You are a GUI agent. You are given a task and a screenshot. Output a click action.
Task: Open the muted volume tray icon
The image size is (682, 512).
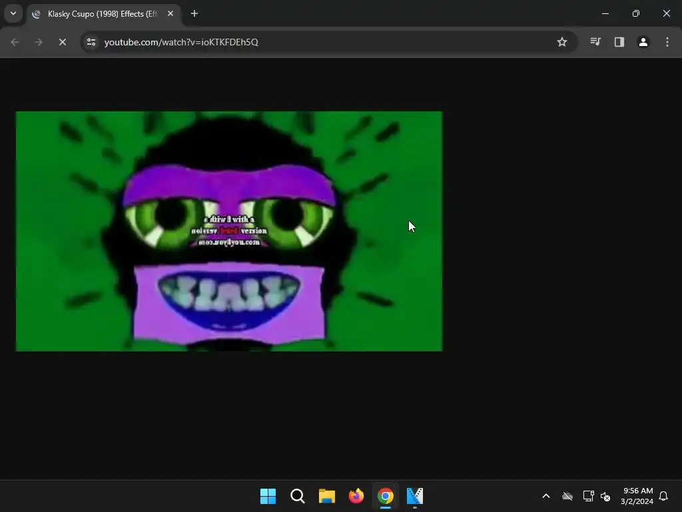pos(605,496)
